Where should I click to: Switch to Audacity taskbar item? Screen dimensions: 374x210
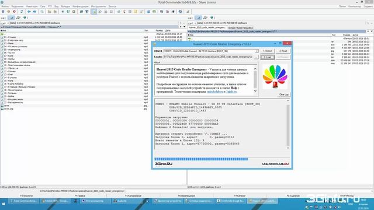tap(127, 201)
